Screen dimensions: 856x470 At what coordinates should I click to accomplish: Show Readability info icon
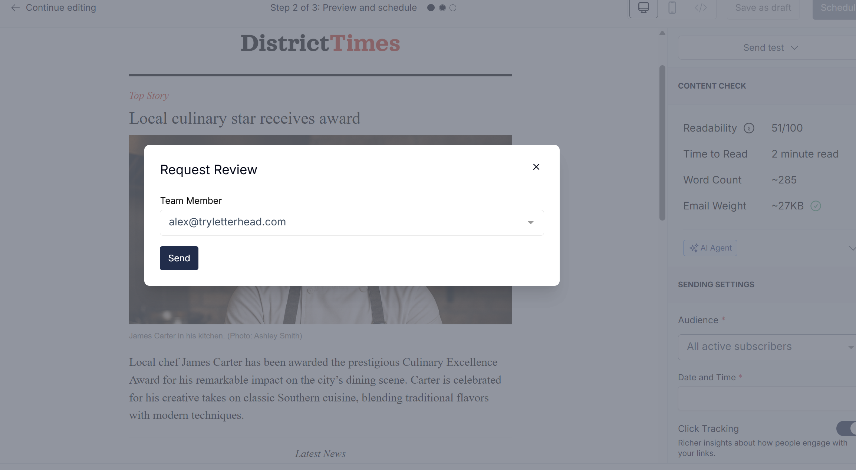tap(749, 128)
